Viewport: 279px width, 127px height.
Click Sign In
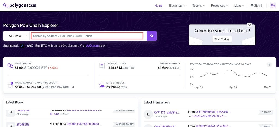257,6
